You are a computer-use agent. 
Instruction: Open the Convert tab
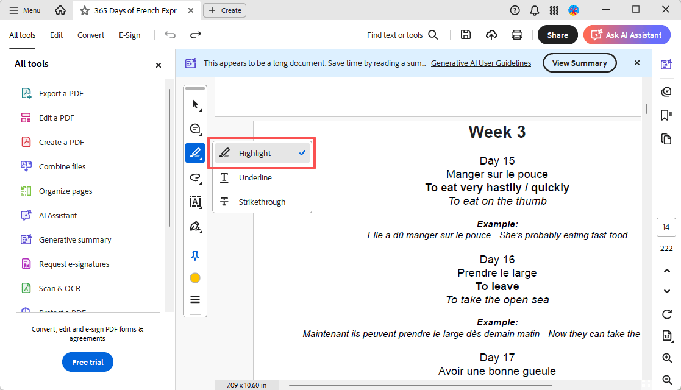(91, 35)
